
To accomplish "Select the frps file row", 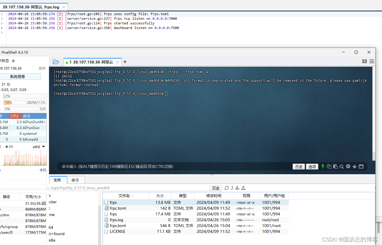I will [x=196, y=214].
